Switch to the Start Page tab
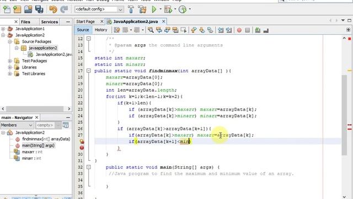 (x=85, y=22)
